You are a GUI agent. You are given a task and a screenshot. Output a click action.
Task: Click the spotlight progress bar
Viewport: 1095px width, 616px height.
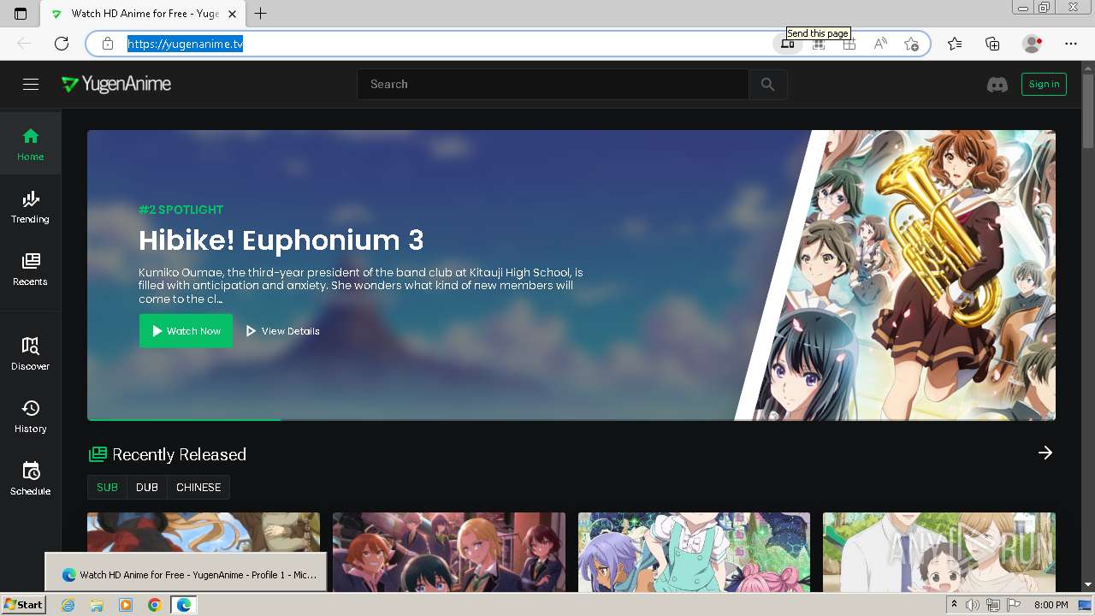click(x=571, y=419)
